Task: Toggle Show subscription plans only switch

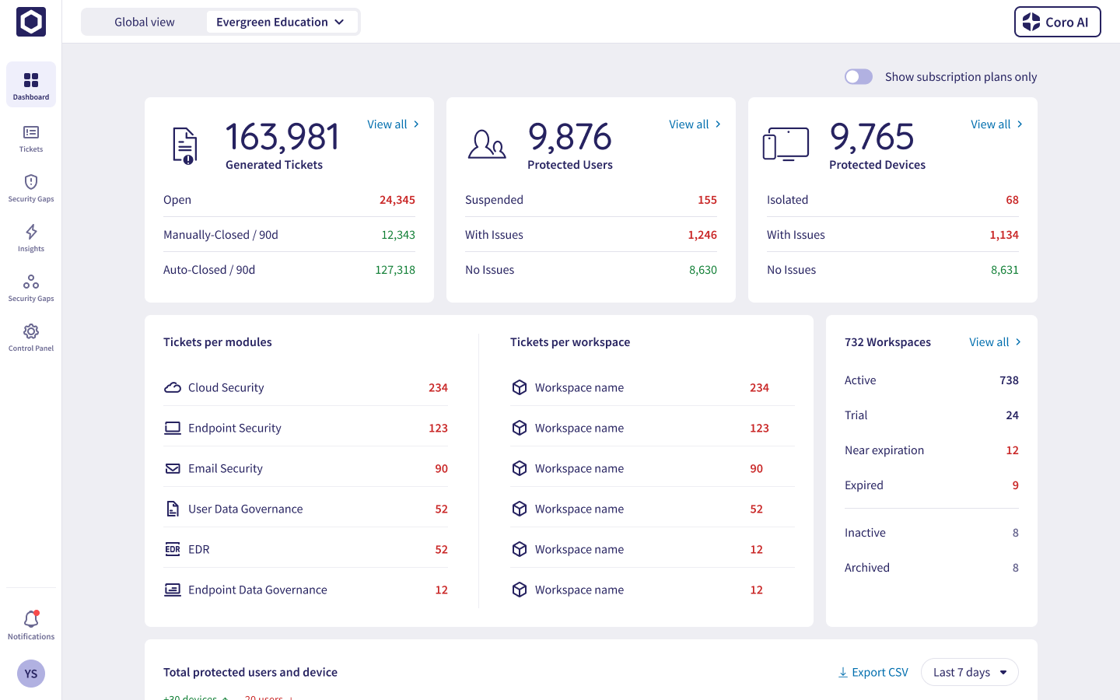Action: tap(859, 76)
